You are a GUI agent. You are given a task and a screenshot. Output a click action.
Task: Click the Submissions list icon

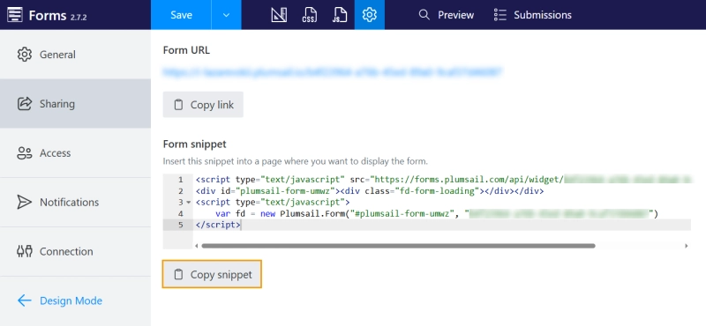499,15
